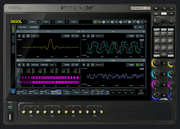180x129 pixels.
Task: Select the IQ mode icon
Action: pos(138,22)
